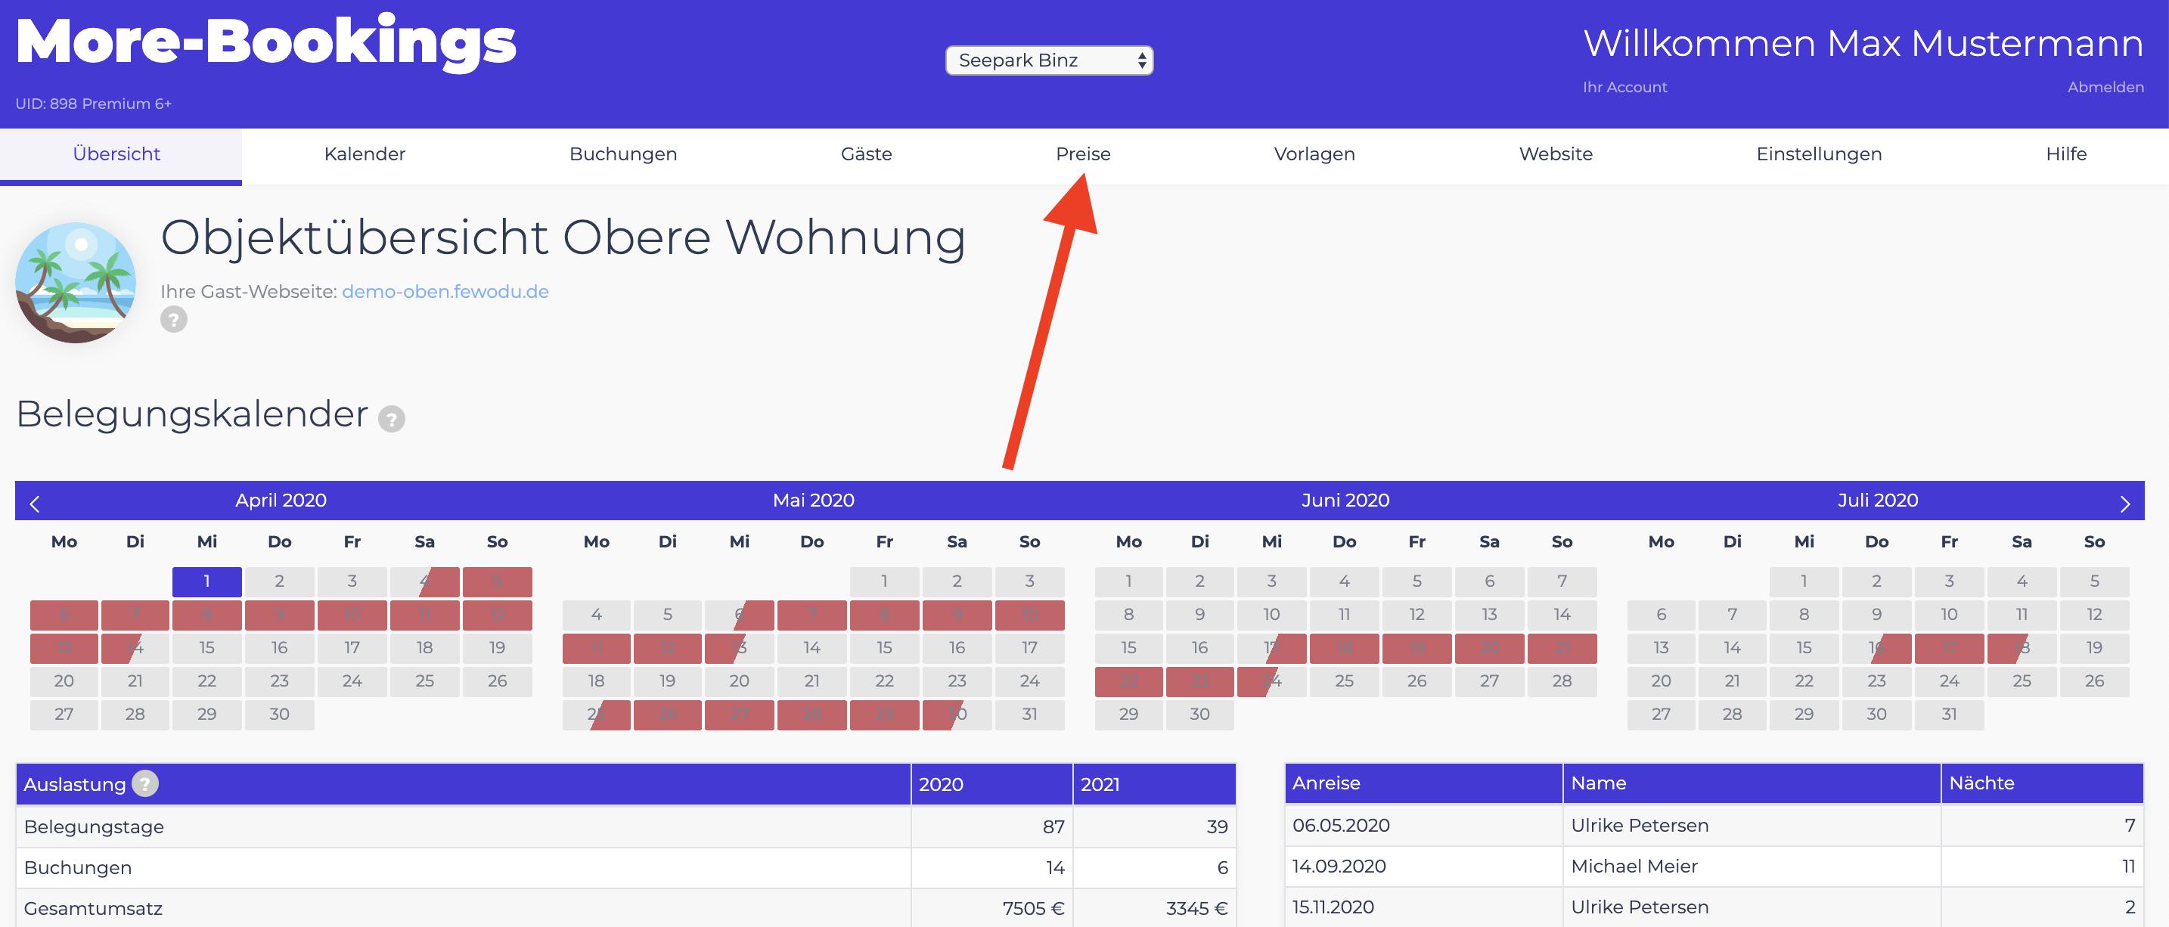Viewport: 2169px width, 927px height.
Task: Open the demo-oben.fewodu.de guest website link
Action: [x=445, y=291]
